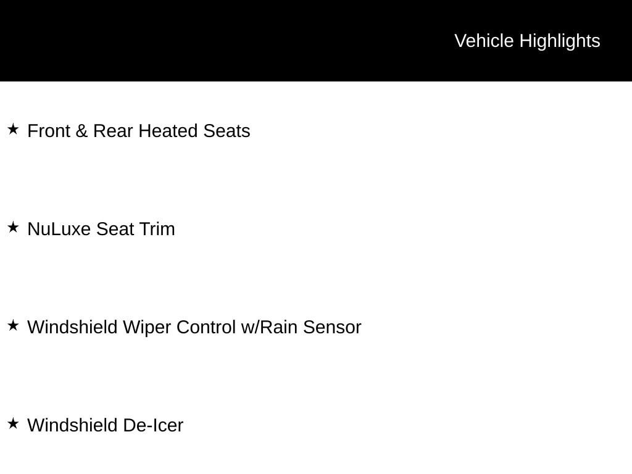Click the word Vehicle in the header
Image resolution: width=632 pixels, height=474 pixels.
[x=484, y=41]
